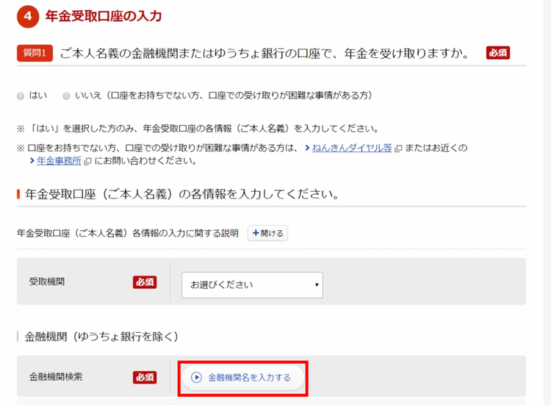Click the 金融機関検索 label
This screenshot has height=405, width=551.
pyautogui.click(x=56, y=377)
